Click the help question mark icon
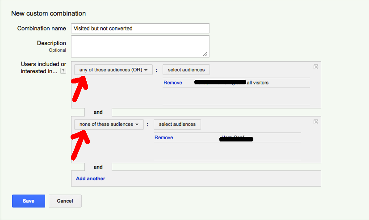Image resolution: width=369 pixels, height=220 pixels. pos(63,71)
